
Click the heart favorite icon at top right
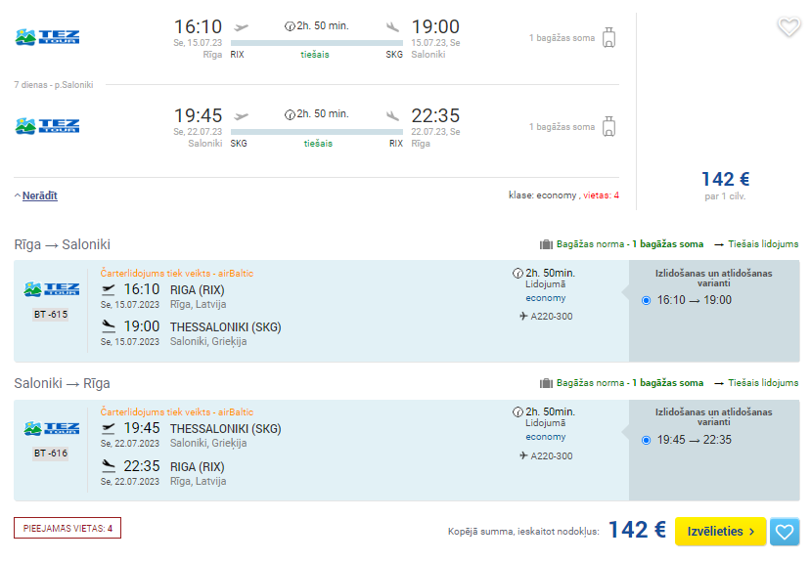pos(788,26)
